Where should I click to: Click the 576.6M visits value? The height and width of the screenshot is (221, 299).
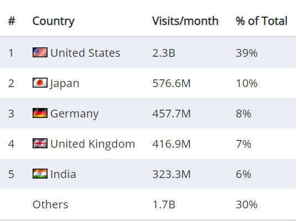[171, 83]
